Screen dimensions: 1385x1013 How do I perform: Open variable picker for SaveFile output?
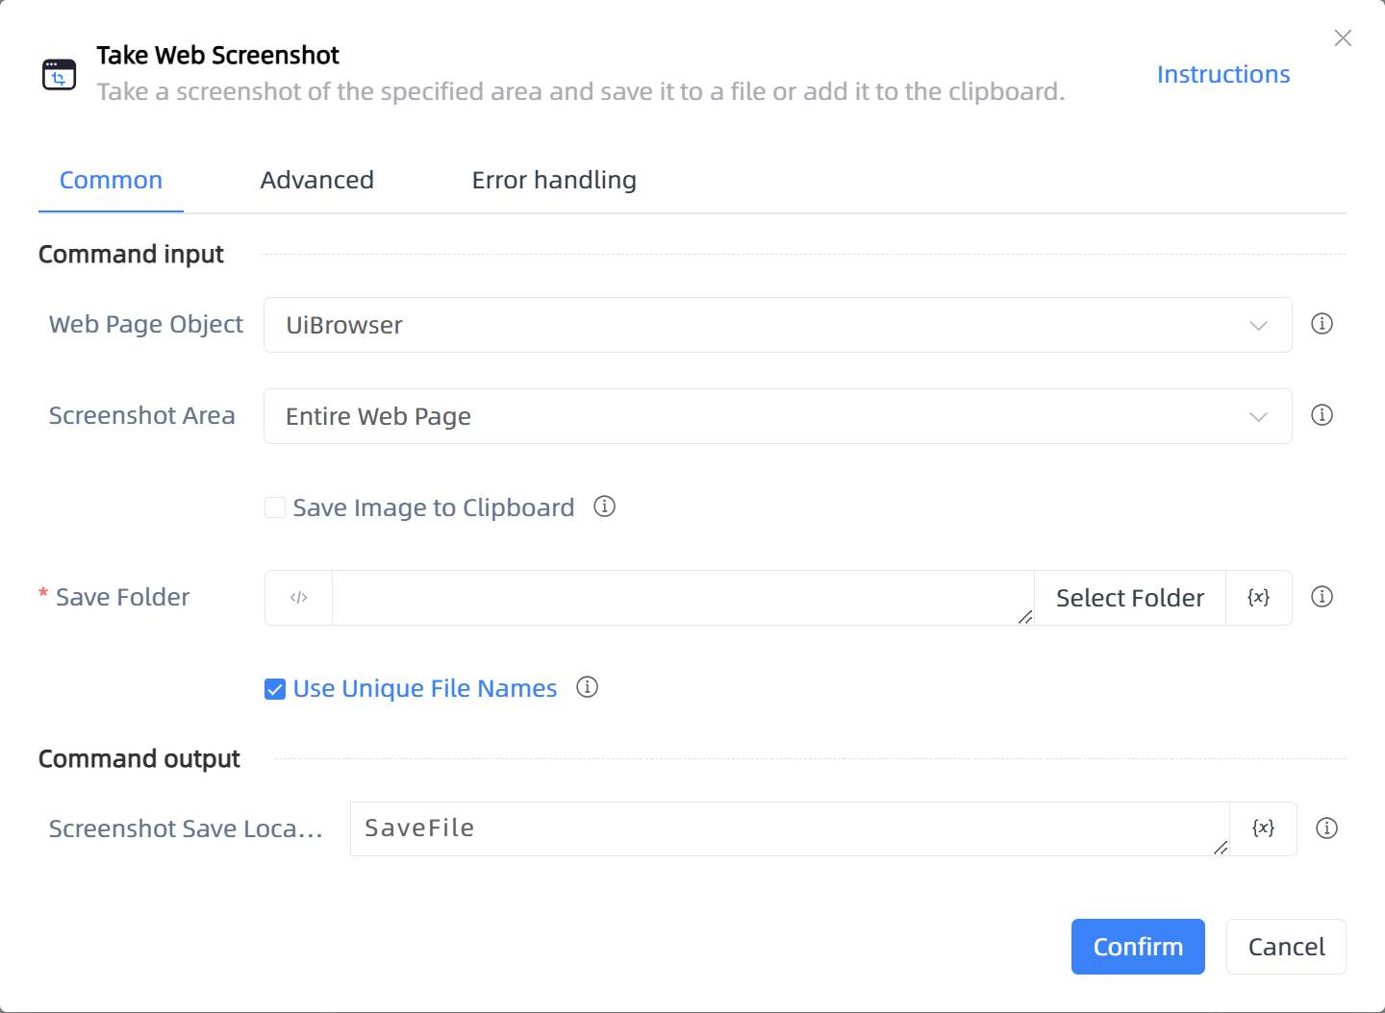pos(1263,828)
